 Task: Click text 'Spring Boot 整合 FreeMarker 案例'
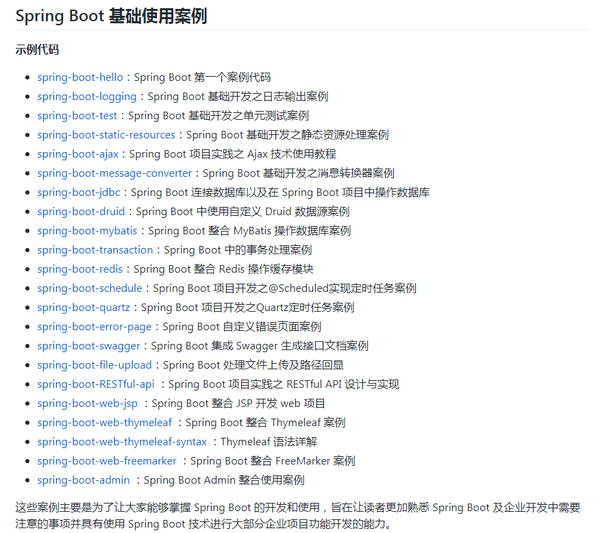(x=273, y=461)
